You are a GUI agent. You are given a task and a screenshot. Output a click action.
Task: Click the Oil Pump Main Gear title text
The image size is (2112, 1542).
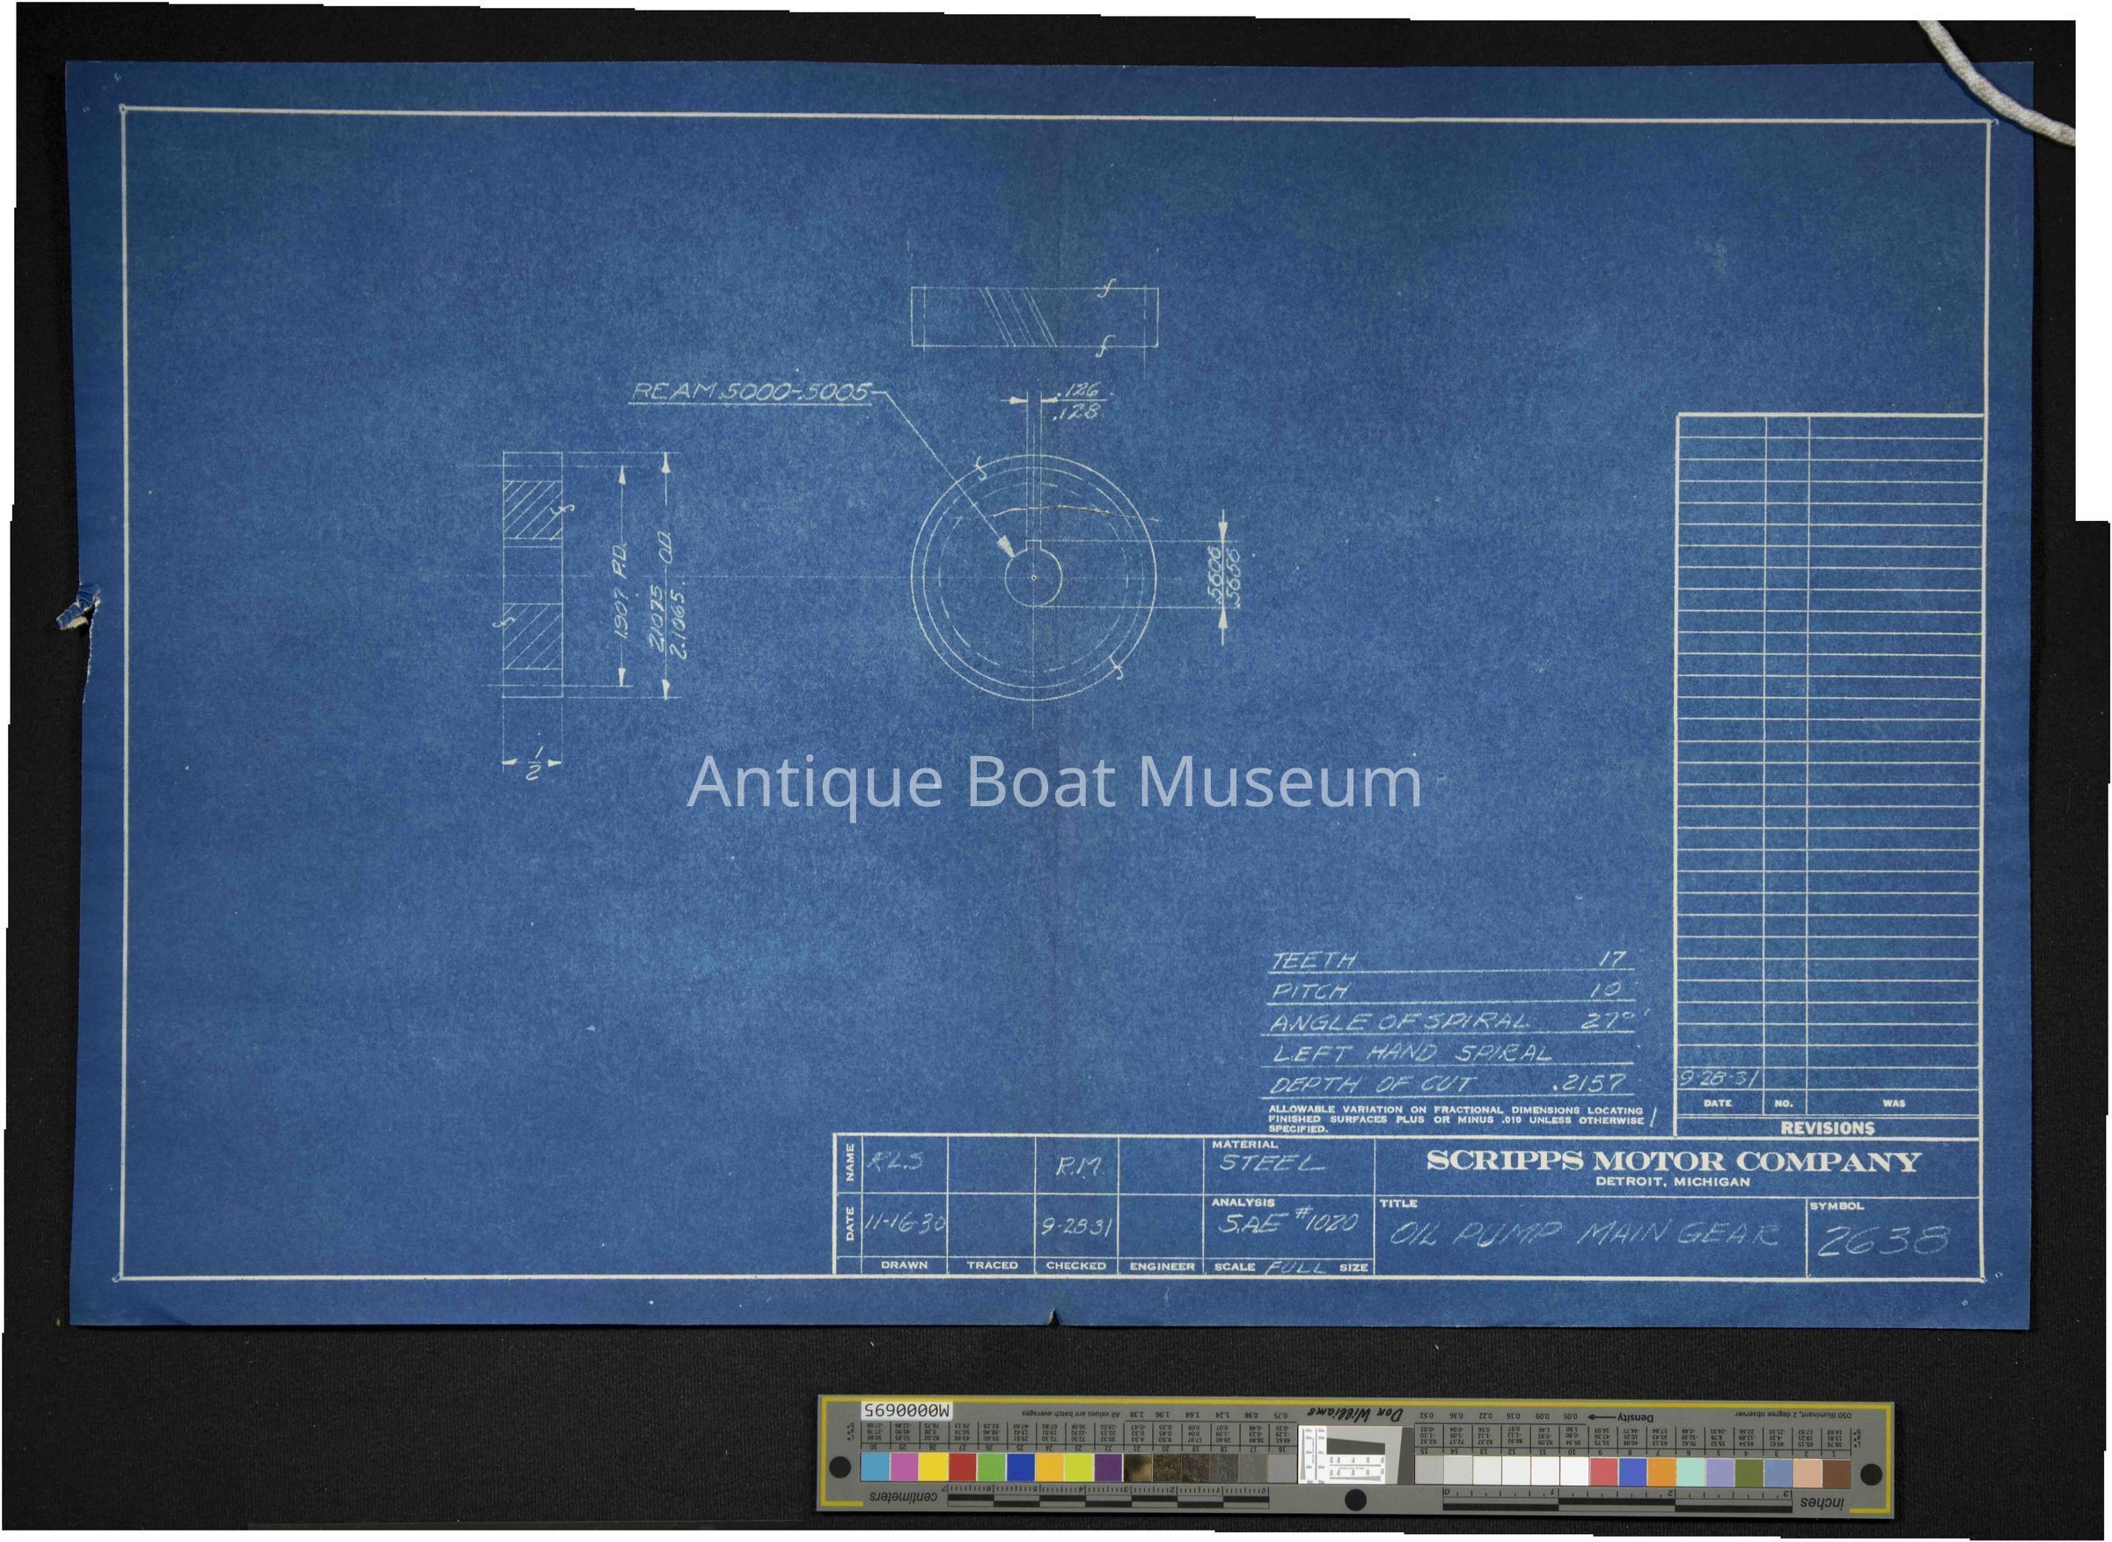click(x=1586, y=1236)
